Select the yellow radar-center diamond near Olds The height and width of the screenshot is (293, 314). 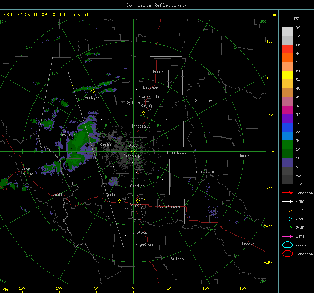[x=133, y=152]
